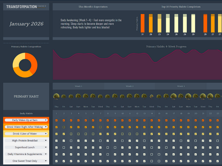Screen dimensions: 222x166
Task: Select the tree icon above day 23
Action: point(218,96)
